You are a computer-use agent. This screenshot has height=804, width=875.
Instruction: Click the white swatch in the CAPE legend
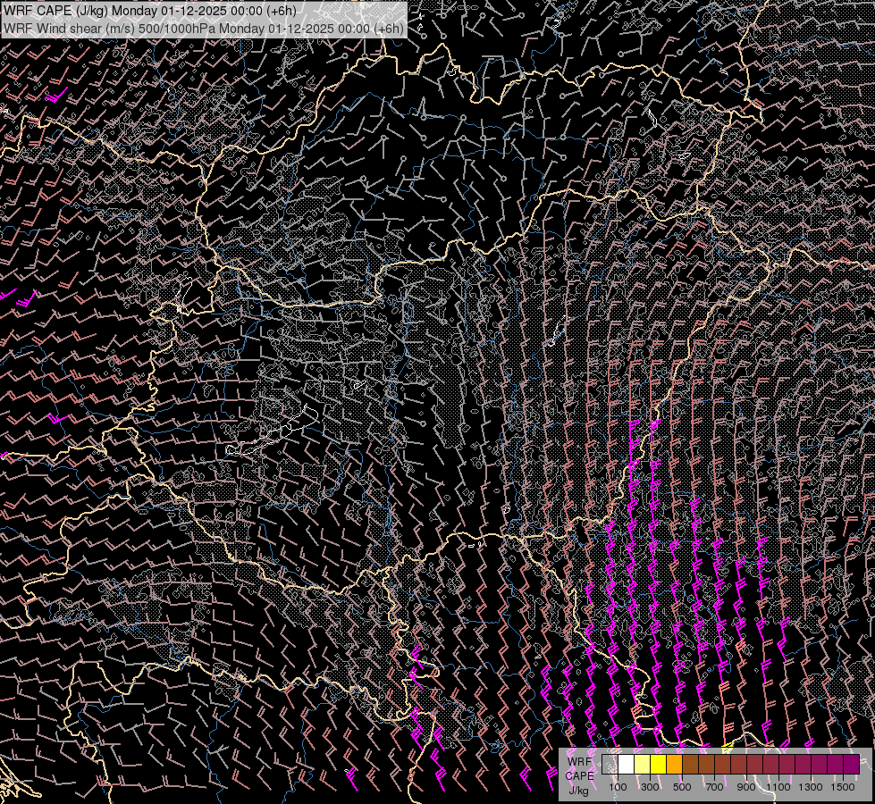pyautogui.click(x=626, y=764)
